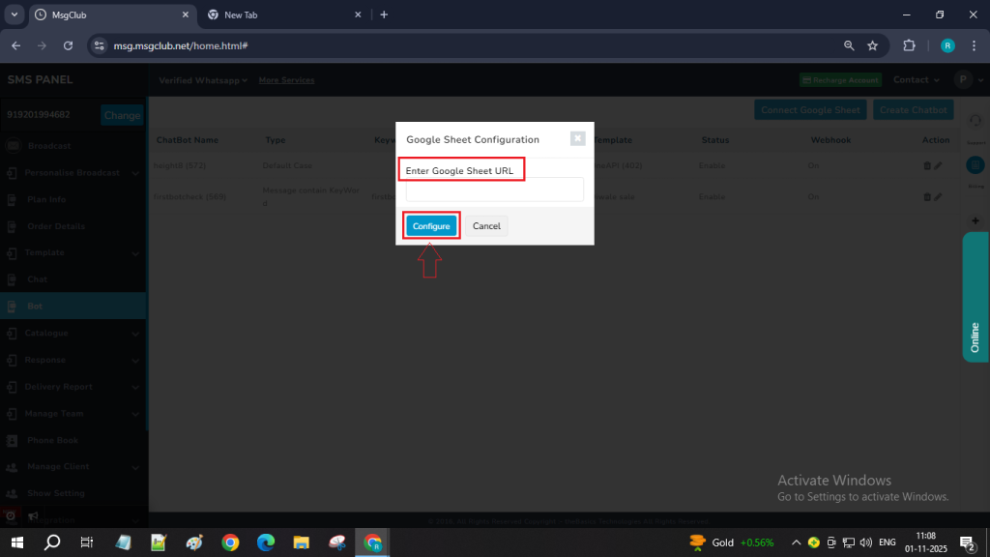Image resolution: width=990 pixels, height=557 pixels.
Task: Click the Support headset icon
Action: click(x=975, y=120)
